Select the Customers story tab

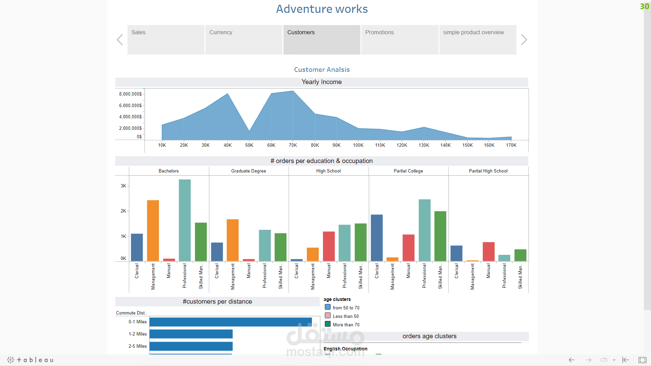(322, 40)
